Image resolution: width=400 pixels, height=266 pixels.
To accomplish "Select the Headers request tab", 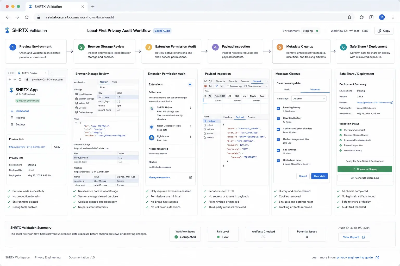I will [227, 117].
